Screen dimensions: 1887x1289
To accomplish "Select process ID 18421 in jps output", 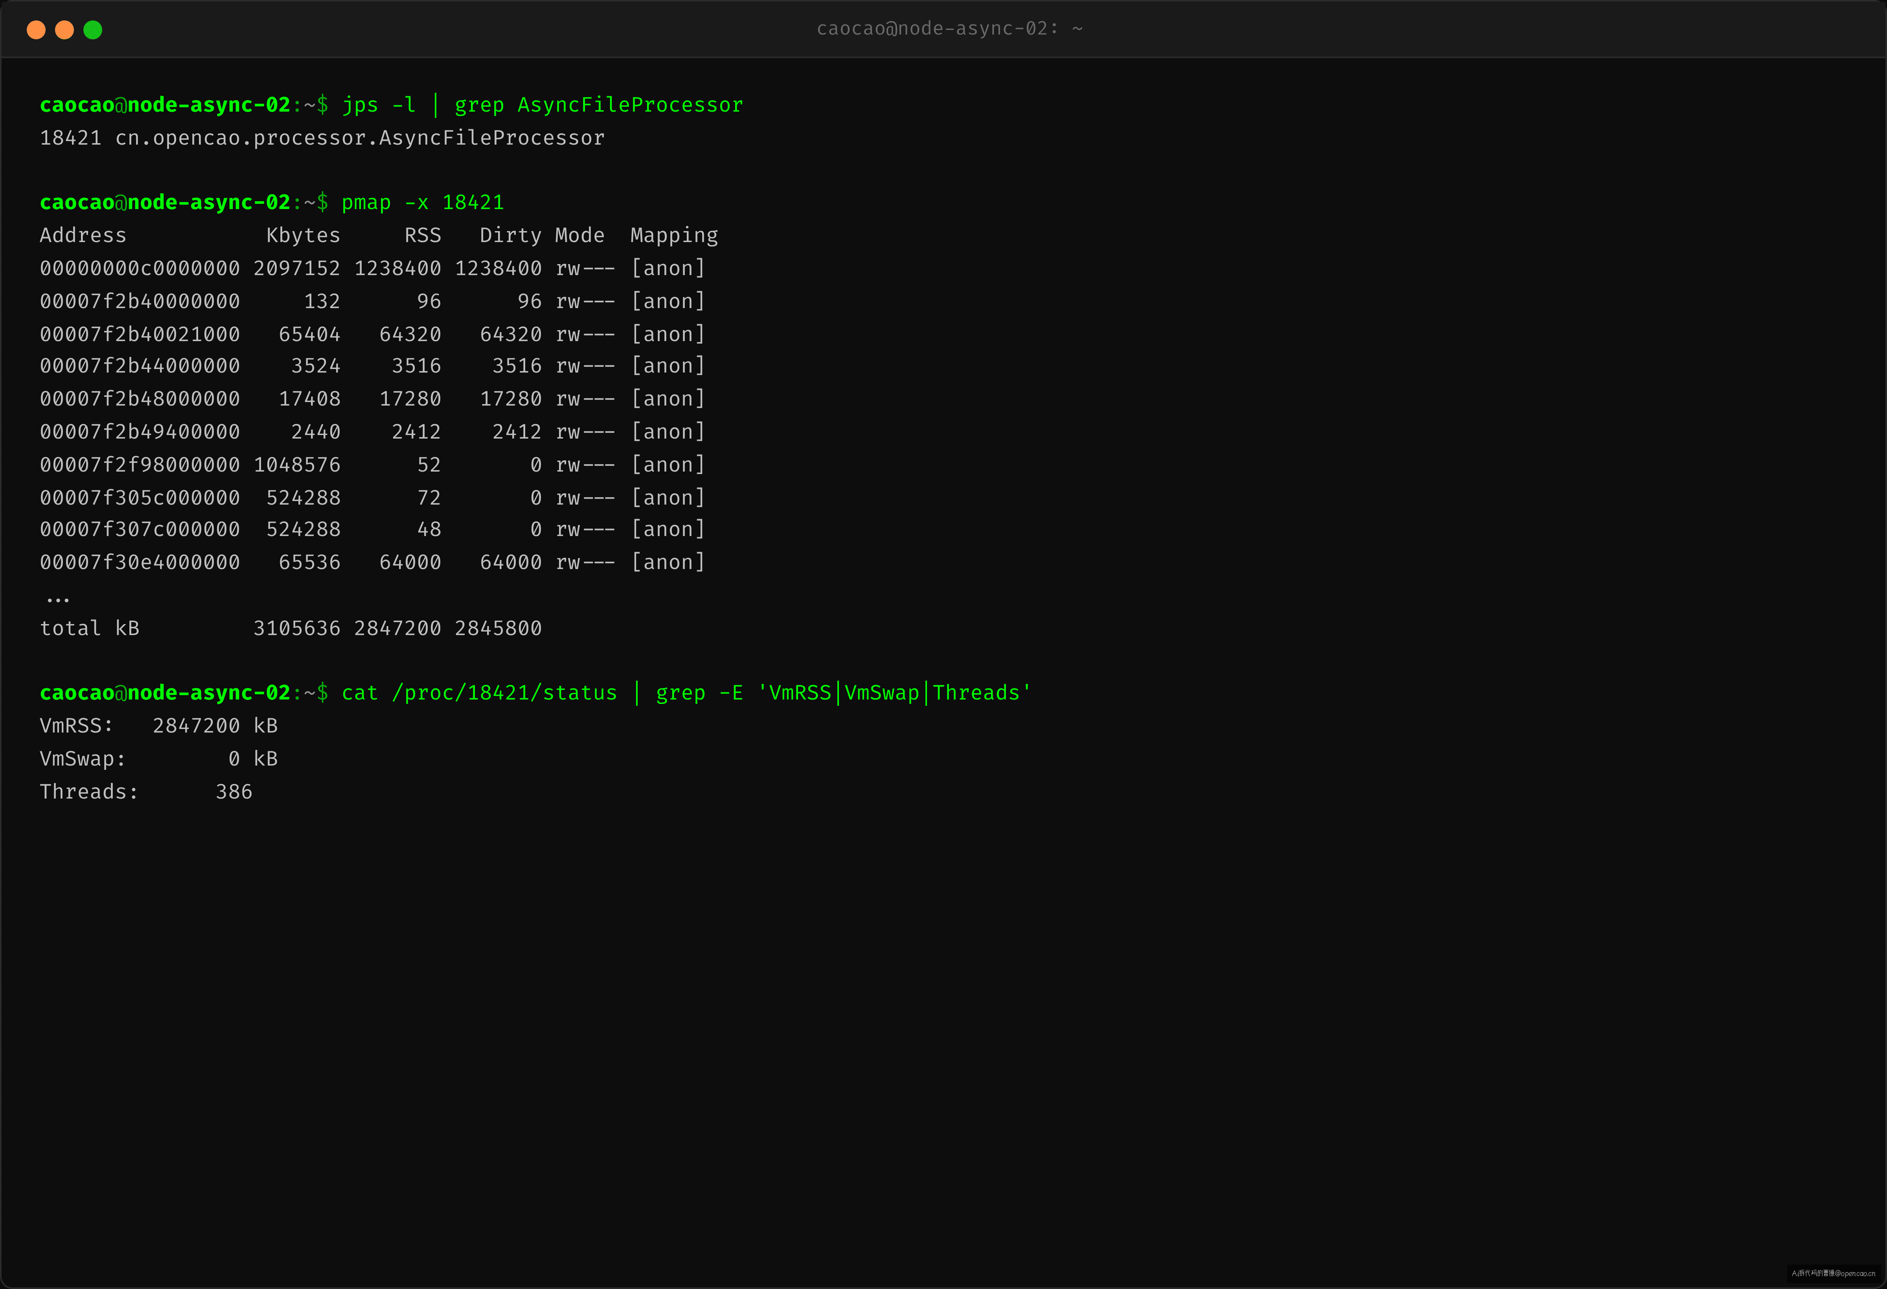I will tap(71, 138).
